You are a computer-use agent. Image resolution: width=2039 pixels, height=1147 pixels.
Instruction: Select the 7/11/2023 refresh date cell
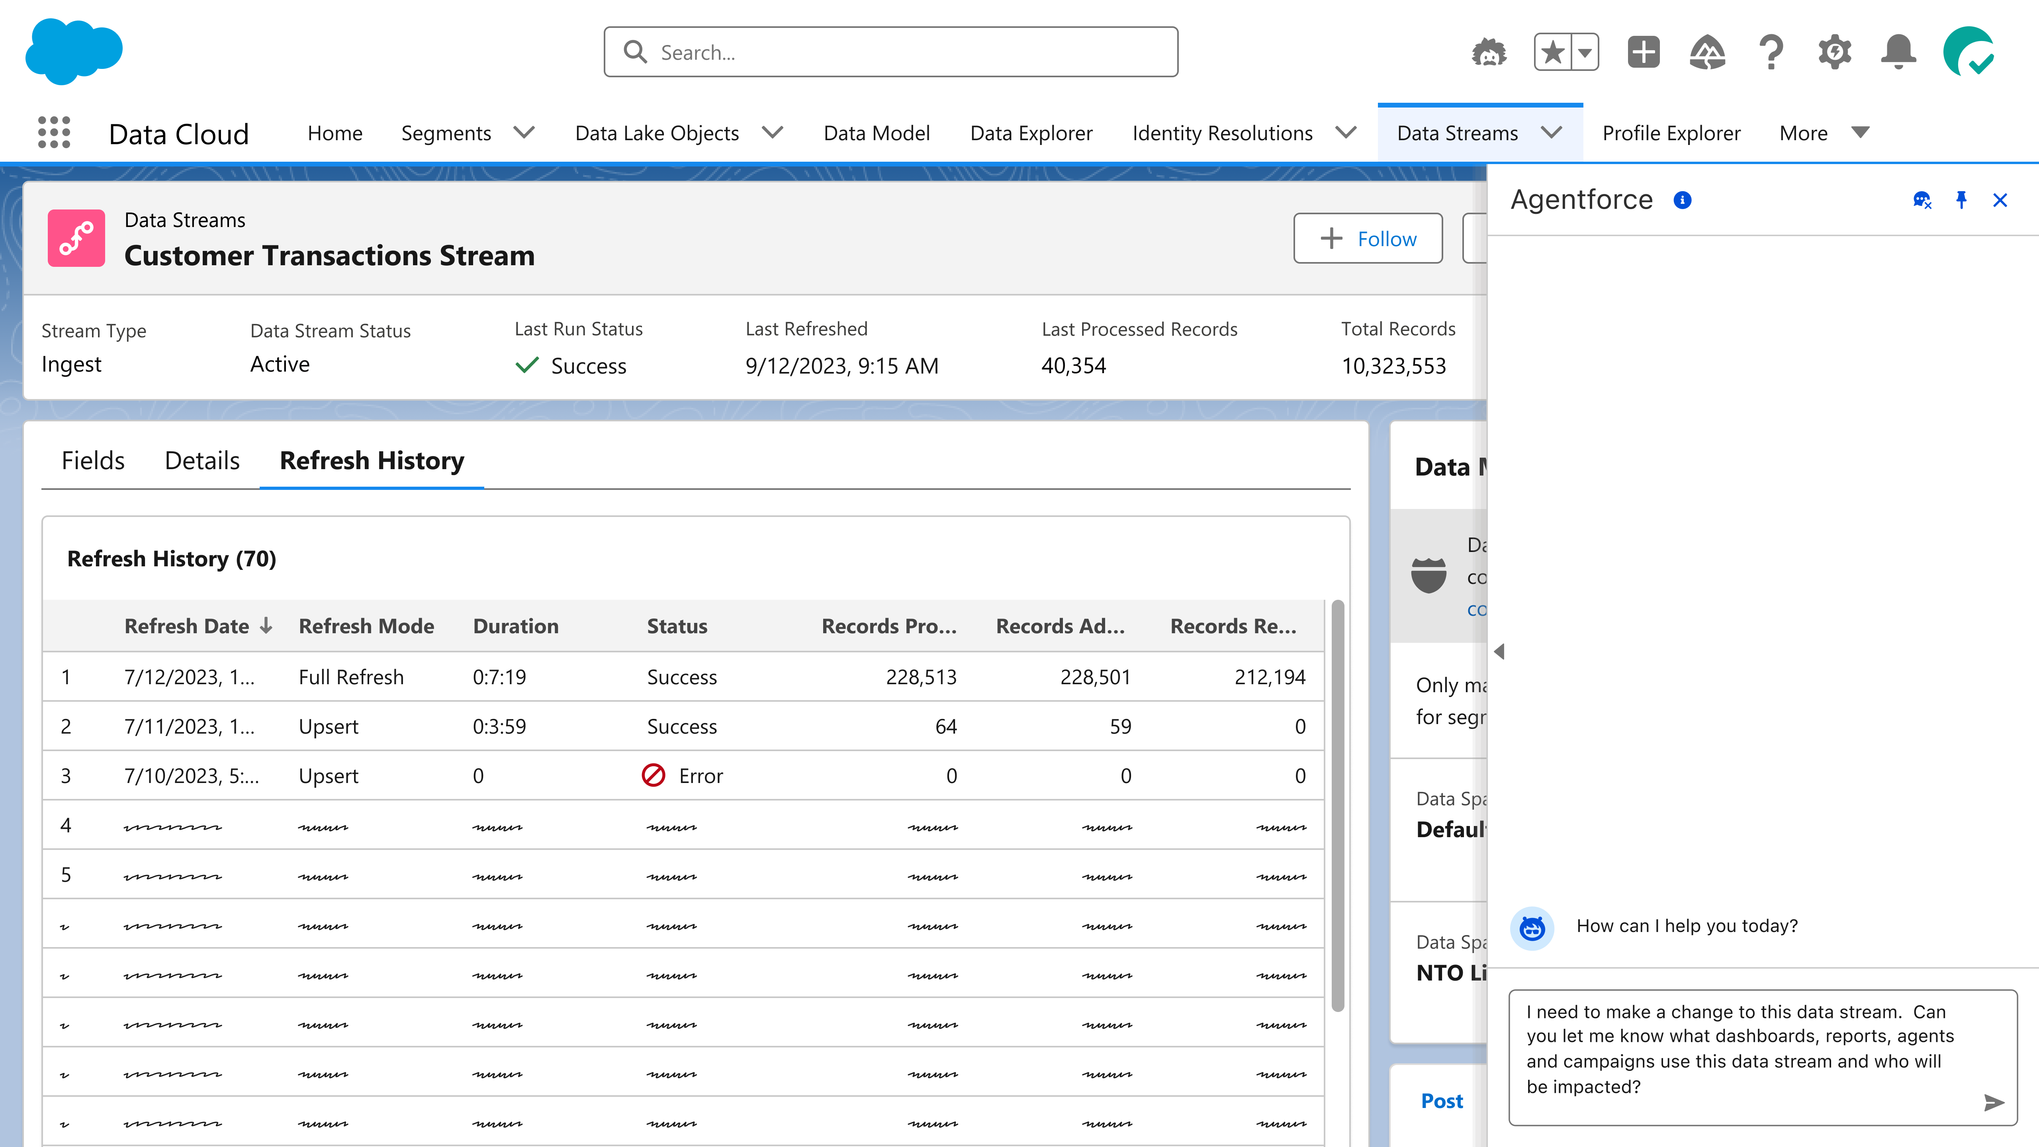click(x=190, y=727)
